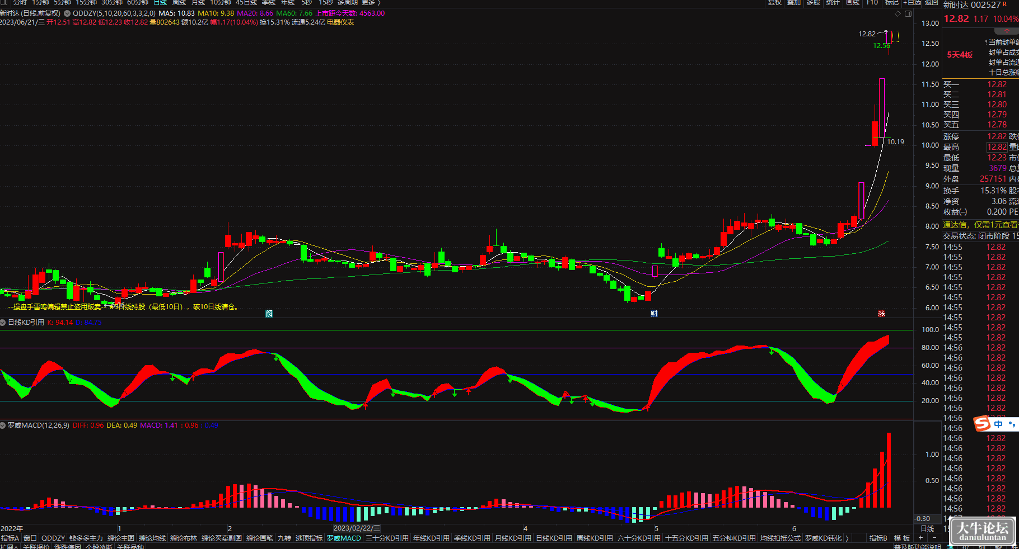The height and width of the screenshot is (549, 1019).
Task: Show more indicator tabs with chevron
Action: click(x=847, y=538)
